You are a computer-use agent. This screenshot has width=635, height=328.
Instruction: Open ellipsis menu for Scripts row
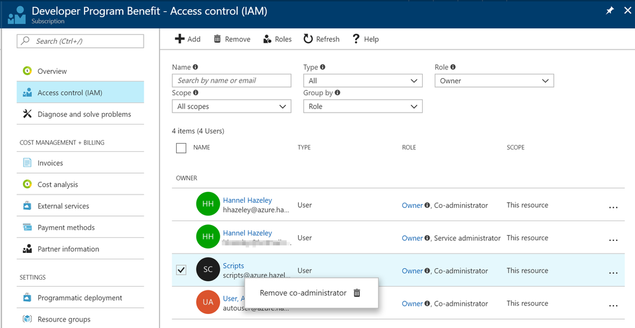[x=613, y=273]
